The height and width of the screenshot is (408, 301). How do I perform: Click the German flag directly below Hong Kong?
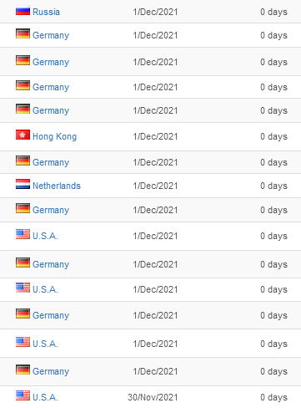coord(23,161)
